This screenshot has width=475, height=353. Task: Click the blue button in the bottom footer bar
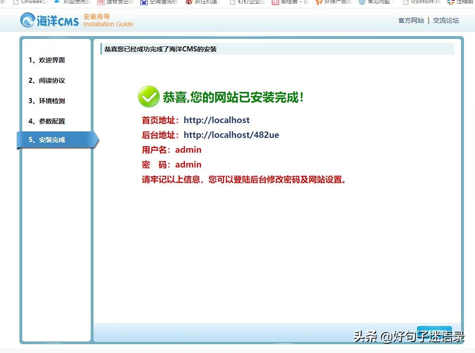(434, 333)
